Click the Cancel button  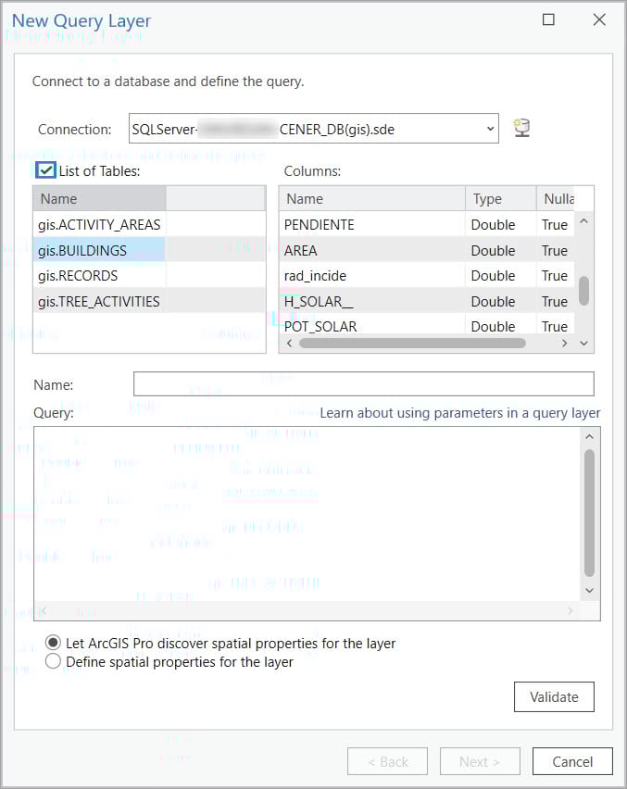(x=572, y=761)
